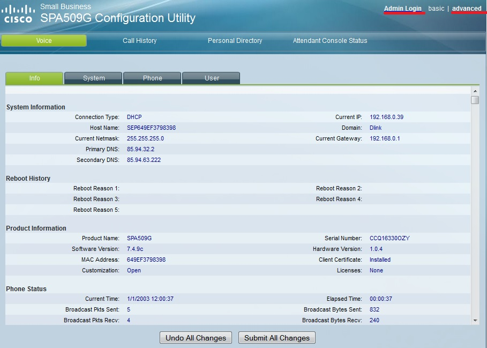Click the Reboot Reason 4 label
487x348 pixels.
click(x=339, y=199)
